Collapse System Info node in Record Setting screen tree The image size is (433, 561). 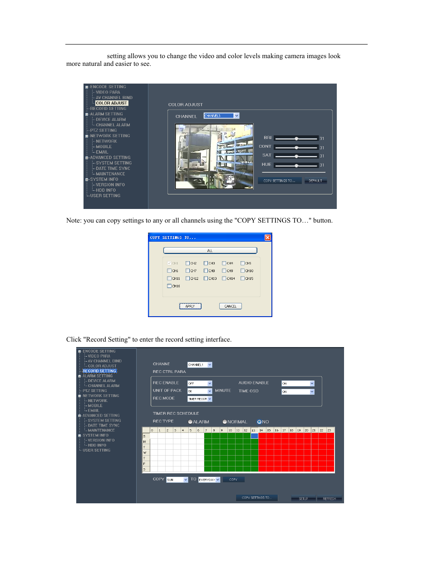click(x=79, y=436)
